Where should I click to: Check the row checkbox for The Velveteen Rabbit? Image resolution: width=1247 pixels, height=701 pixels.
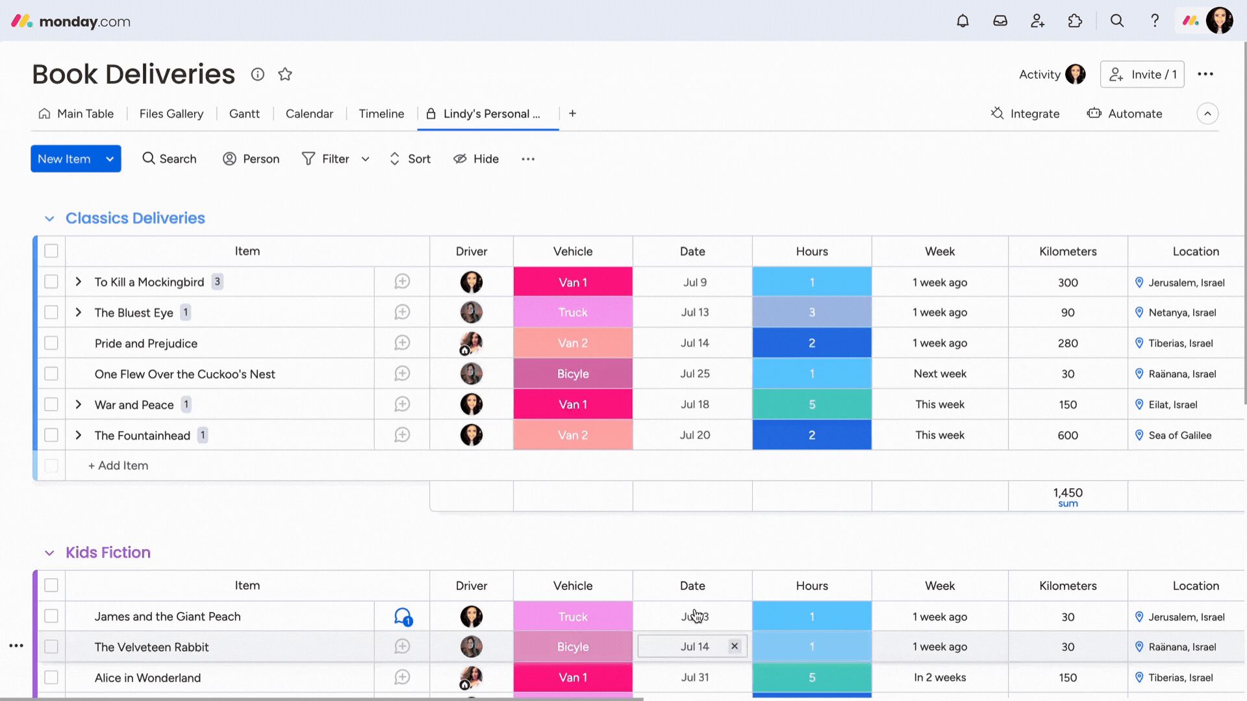click(51, 646)
